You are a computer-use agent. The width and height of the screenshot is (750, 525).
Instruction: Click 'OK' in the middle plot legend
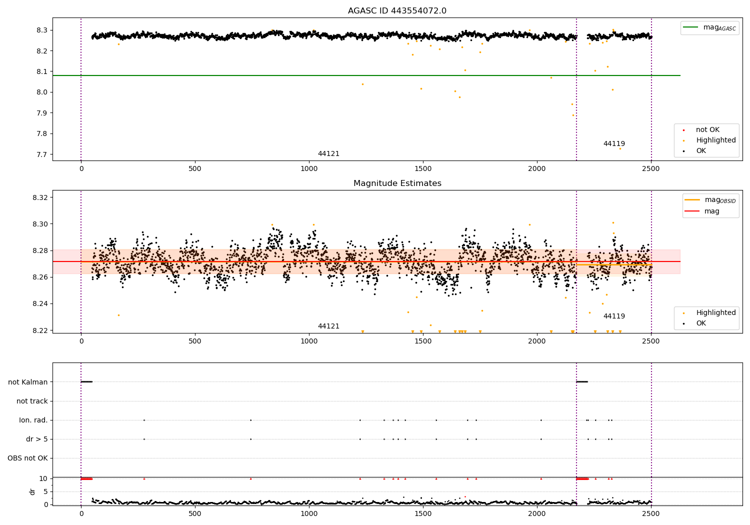(700, 323)
